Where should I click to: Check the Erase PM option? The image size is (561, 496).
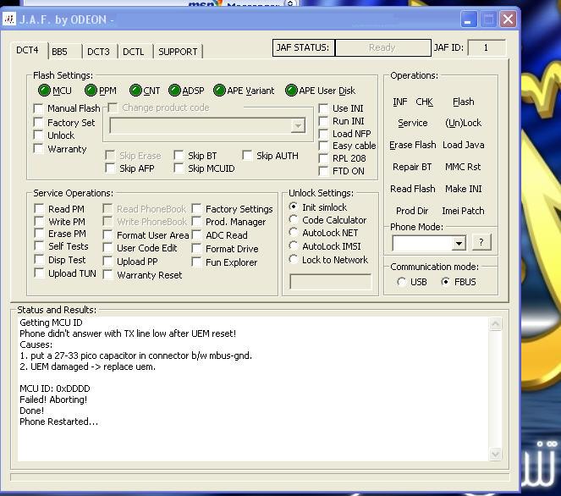[39, 234]
